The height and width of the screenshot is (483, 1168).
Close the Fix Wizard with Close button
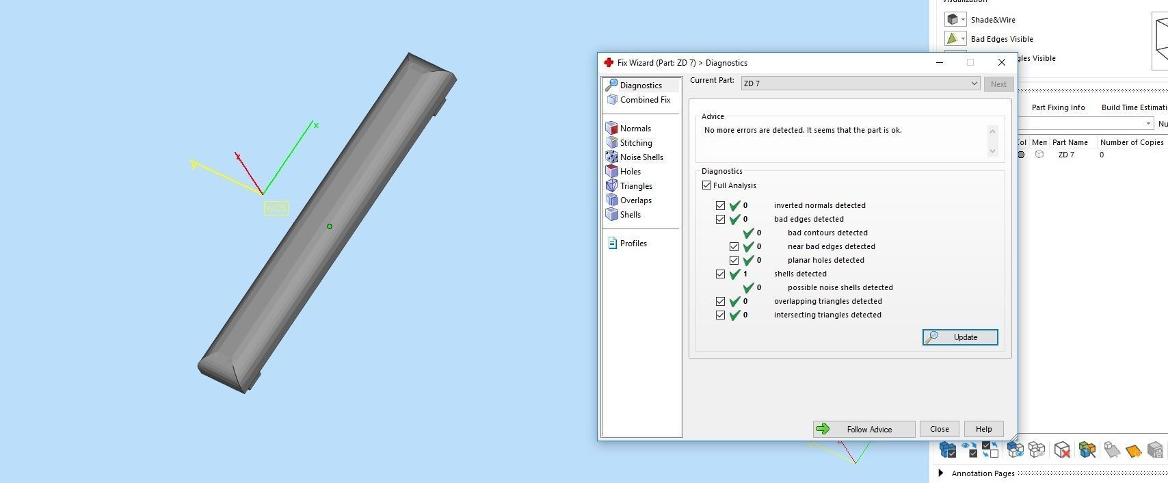(x=939, y=429)
